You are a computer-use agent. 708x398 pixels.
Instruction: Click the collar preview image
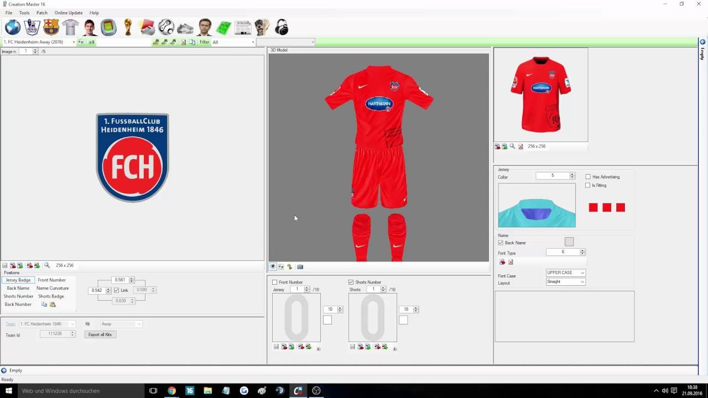pyautogui.click(x=537, y=205)
